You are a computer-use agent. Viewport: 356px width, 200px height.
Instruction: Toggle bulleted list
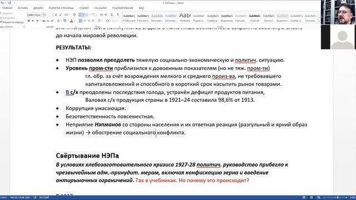coord(80,15)
